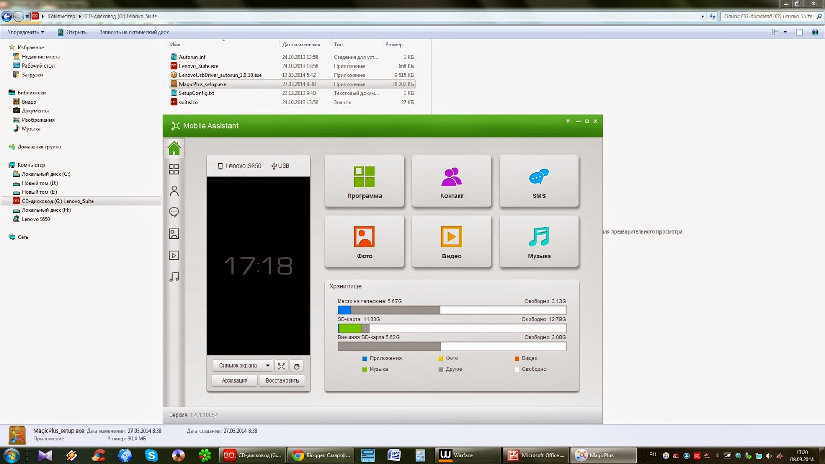Open the calculator from the taskbar
Image resolution: width=825 pixels, height=464 pixels.
[x=420, y=455]
